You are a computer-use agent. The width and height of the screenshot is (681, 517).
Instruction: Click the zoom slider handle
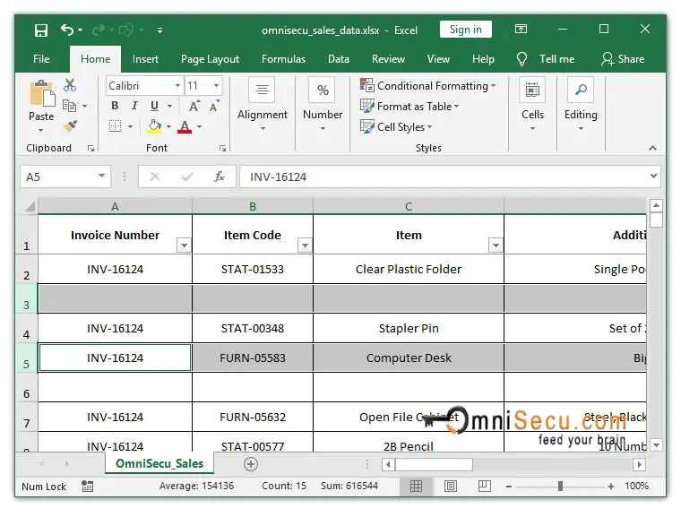[x=560, y=486]
